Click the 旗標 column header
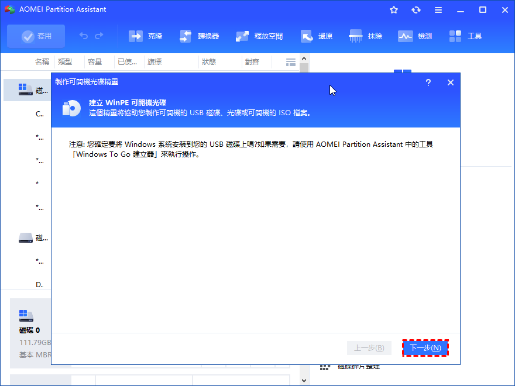 point(154,62)
